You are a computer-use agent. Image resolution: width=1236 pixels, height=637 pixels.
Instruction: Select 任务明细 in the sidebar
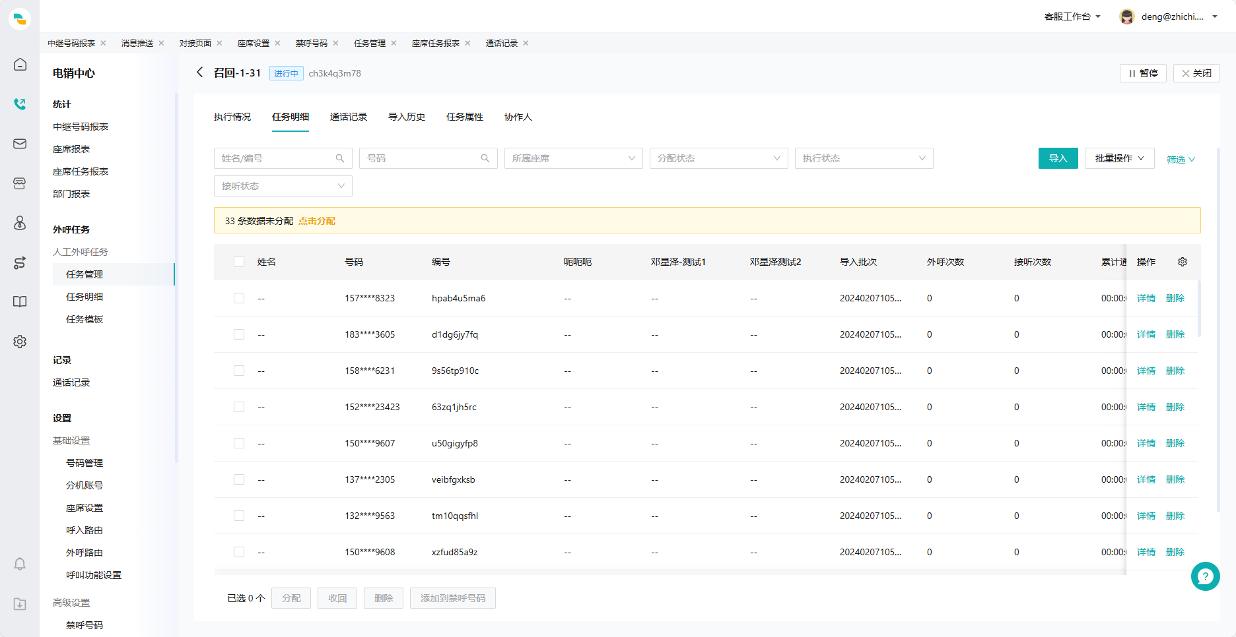coord(85,297)
